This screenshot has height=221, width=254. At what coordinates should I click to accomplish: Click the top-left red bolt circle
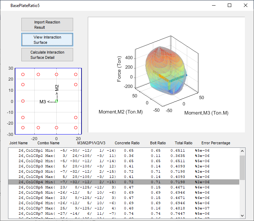(x=23, y=75)
